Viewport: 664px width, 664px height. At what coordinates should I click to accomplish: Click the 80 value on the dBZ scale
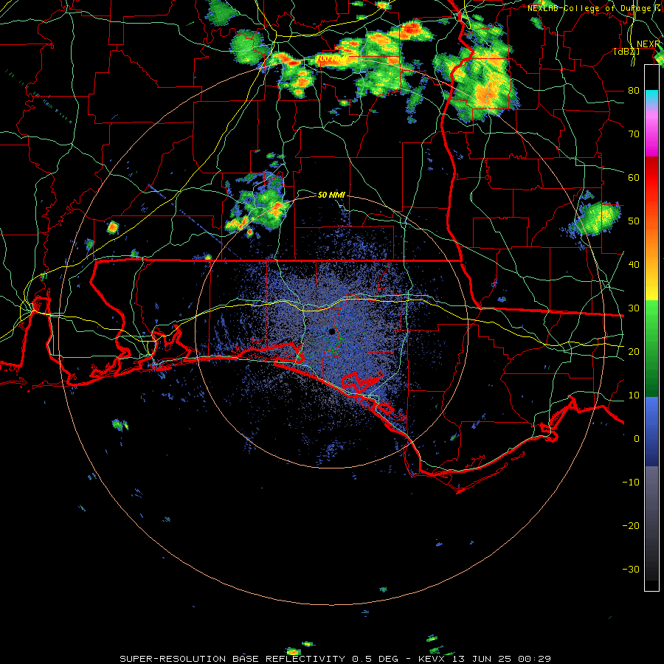(x=634, y=90)
